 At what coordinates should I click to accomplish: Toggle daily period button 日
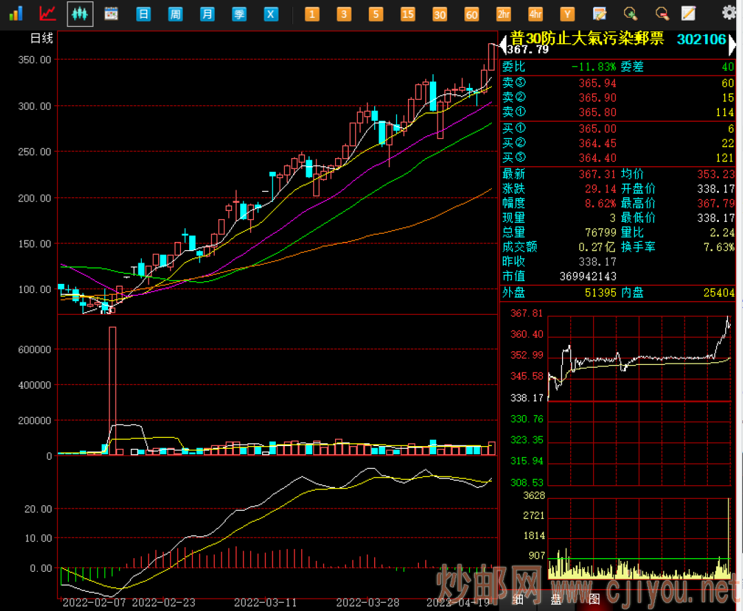143,14
